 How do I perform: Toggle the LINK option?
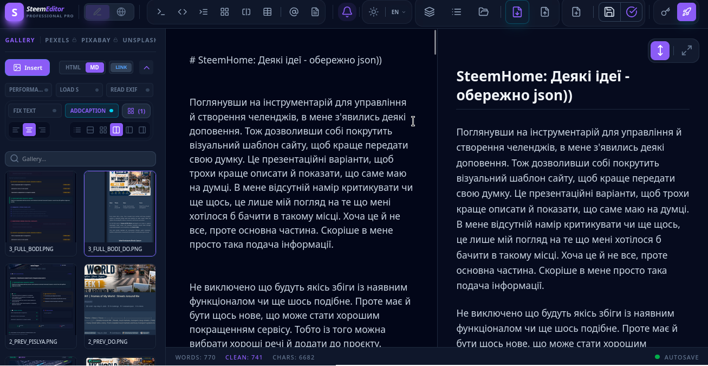coord(121,67)
